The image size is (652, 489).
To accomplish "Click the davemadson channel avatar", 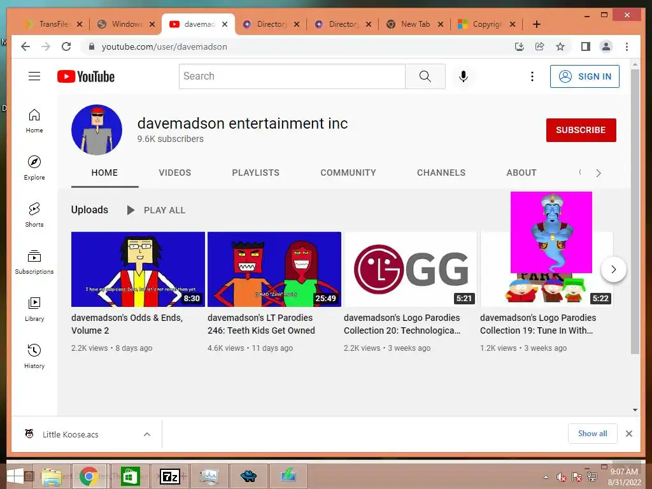I will click(97, 130).
